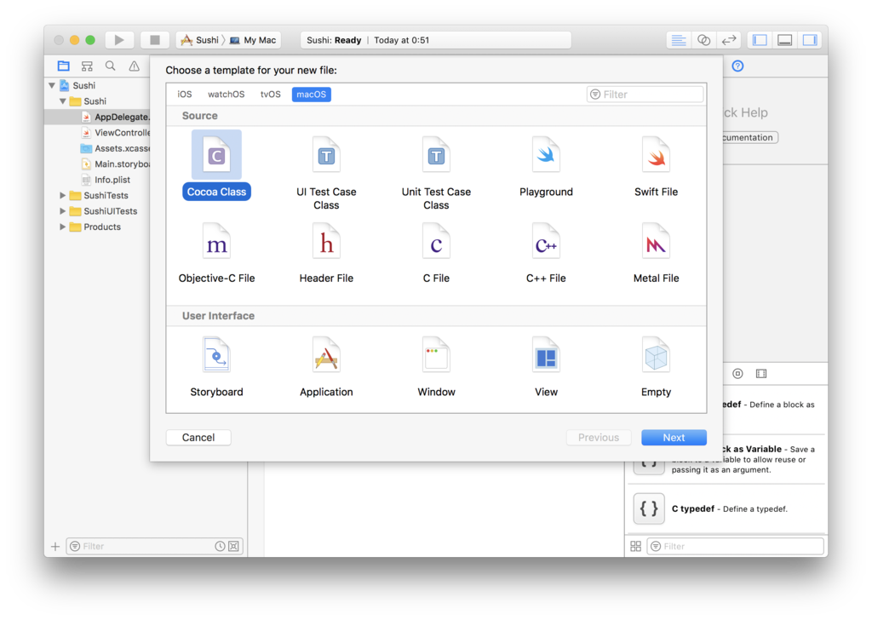Click the Cancel button
Screen dimensions: 872x620
click(x=198, y=437)
